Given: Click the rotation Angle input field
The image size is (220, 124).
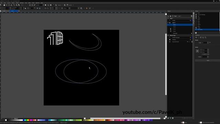Looking at the screenshot, I should click(x=204, y=43).
